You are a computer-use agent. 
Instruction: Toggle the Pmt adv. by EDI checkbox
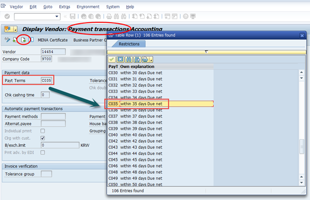click(x=43, y=153)
